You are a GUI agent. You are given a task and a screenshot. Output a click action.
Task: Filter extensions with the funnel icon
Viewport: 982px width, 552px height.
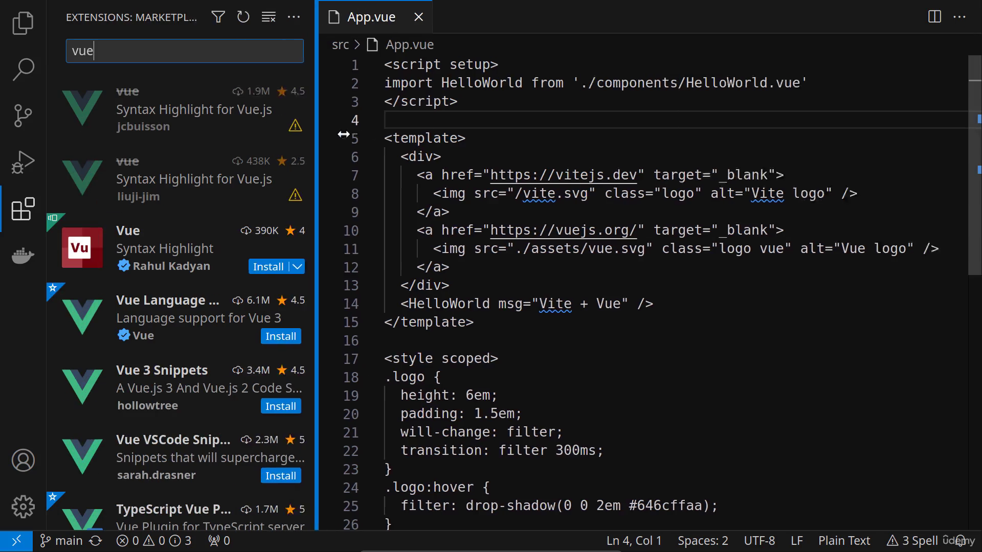click(218, 17)
